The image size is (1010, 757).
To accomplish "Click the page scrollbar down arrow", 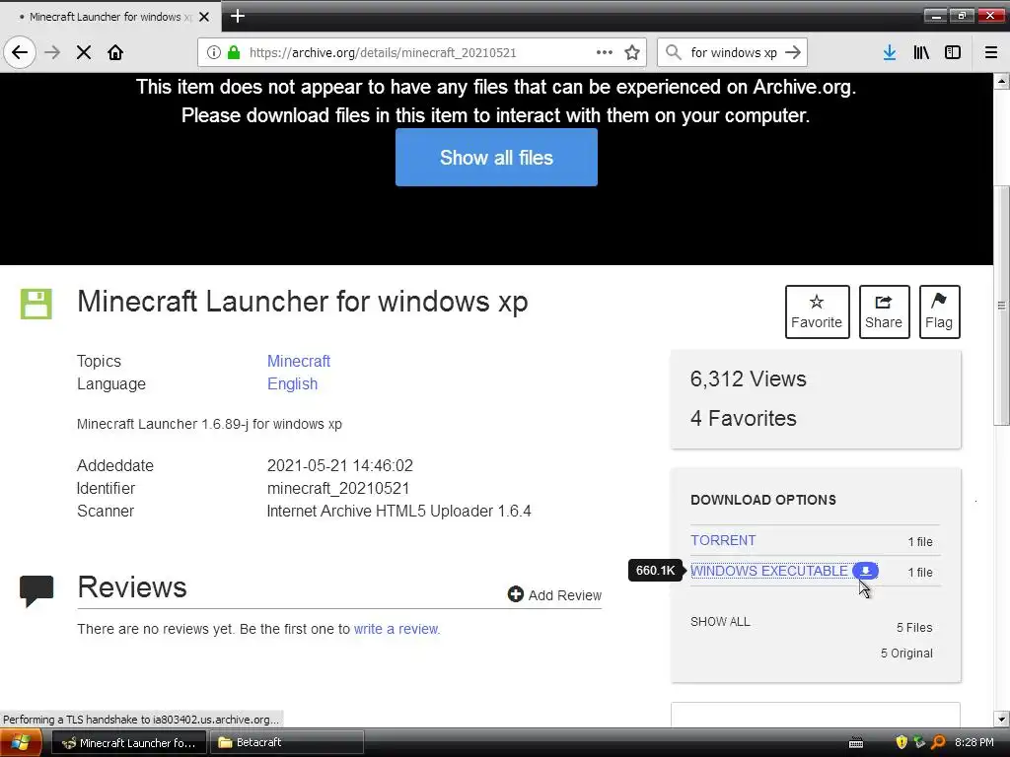I will pos(1001,719).
